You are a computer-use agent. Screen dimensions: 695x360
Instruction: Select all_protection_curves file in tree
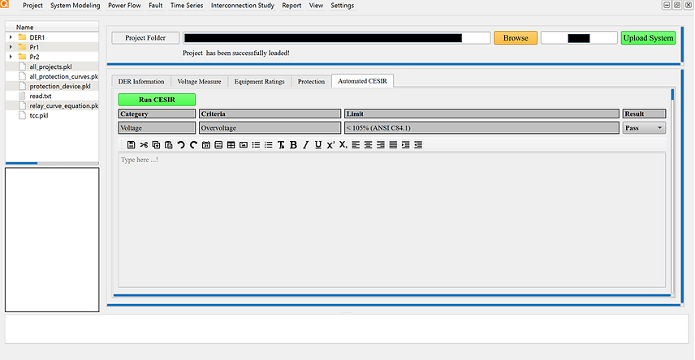pyautogui.click(x=64, y=76)
